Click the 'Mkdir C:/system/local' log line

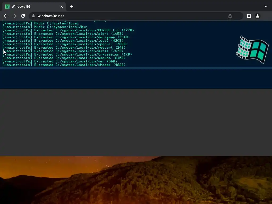[x=41, y=23]
